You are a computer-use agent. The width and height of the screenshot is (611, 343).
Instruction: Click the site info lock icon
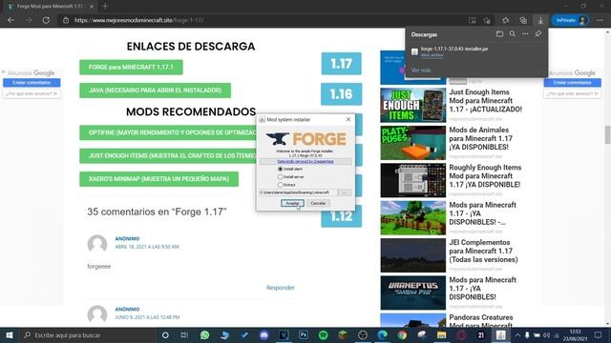pyautogui.click(x=66, y=20)
